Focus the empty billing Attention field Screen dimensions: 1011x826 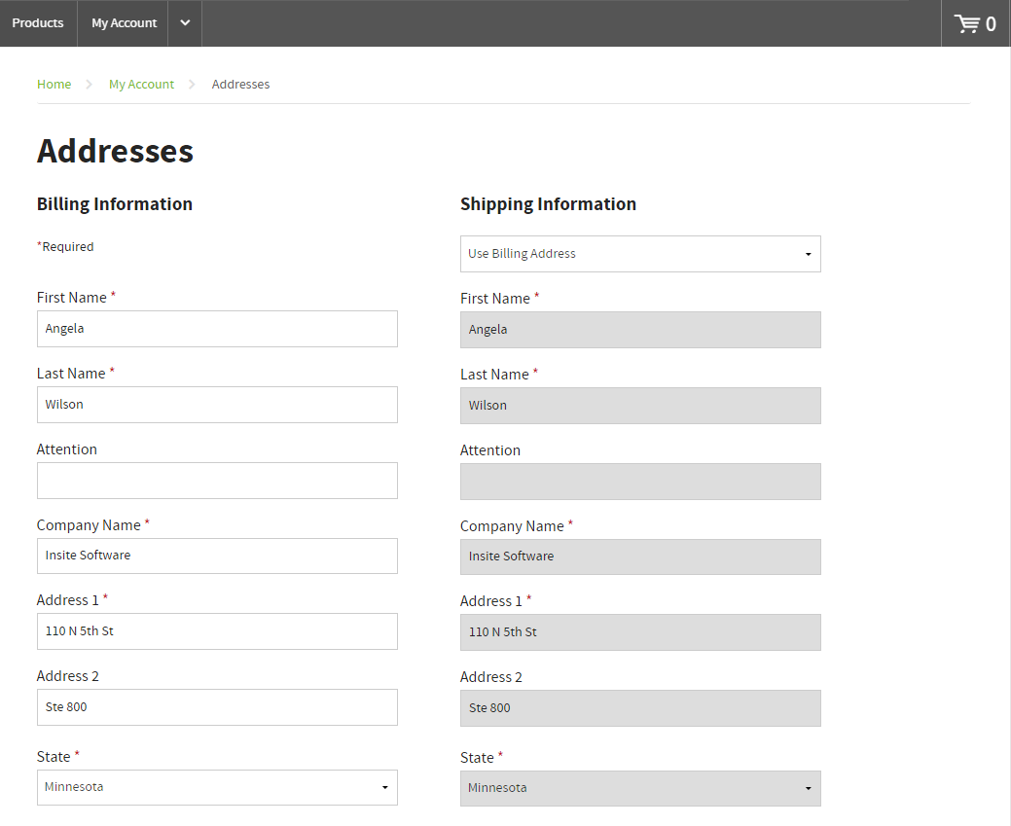click(x=216, y=481)
